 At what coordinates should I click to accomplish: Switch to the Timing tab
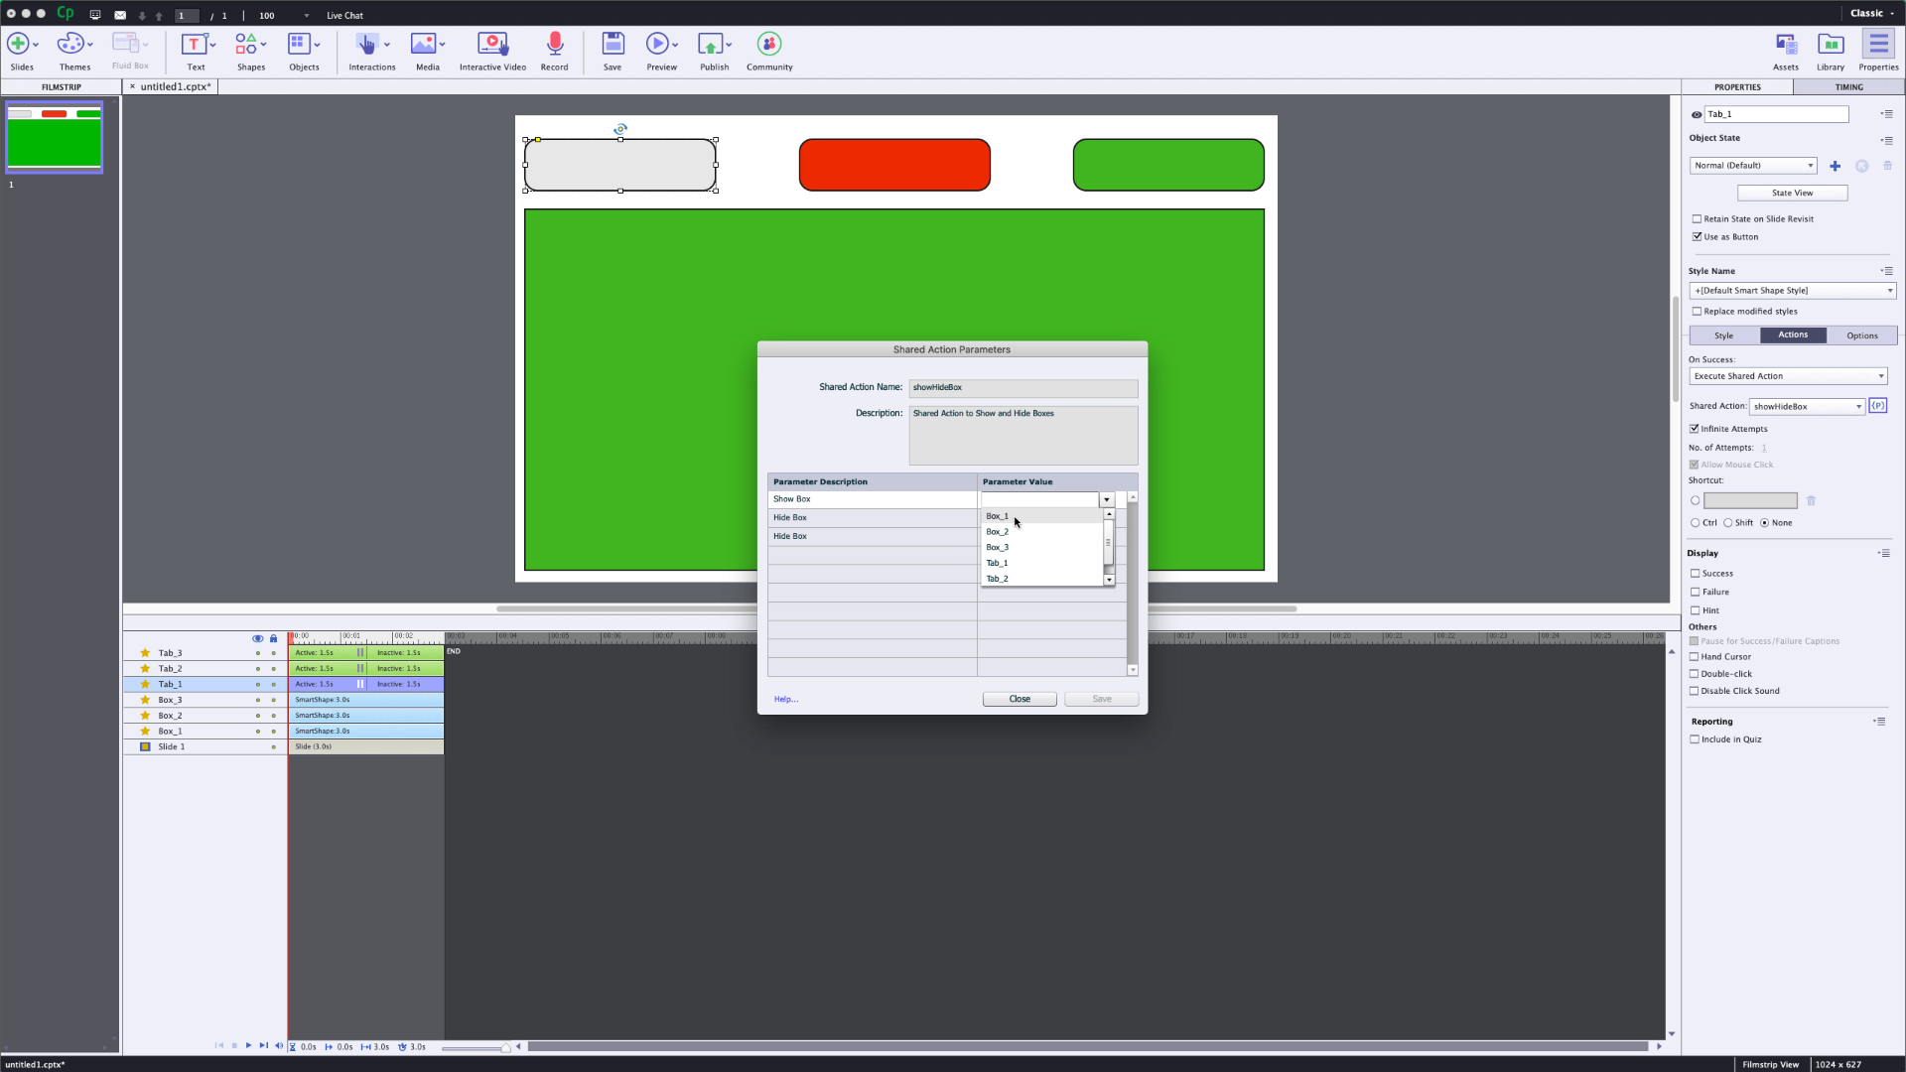[1848, 87]
